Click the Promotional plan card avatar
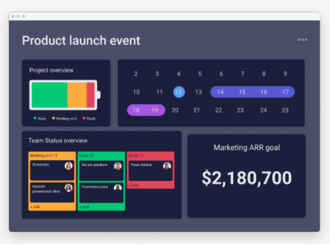 [x=118, y=188]
